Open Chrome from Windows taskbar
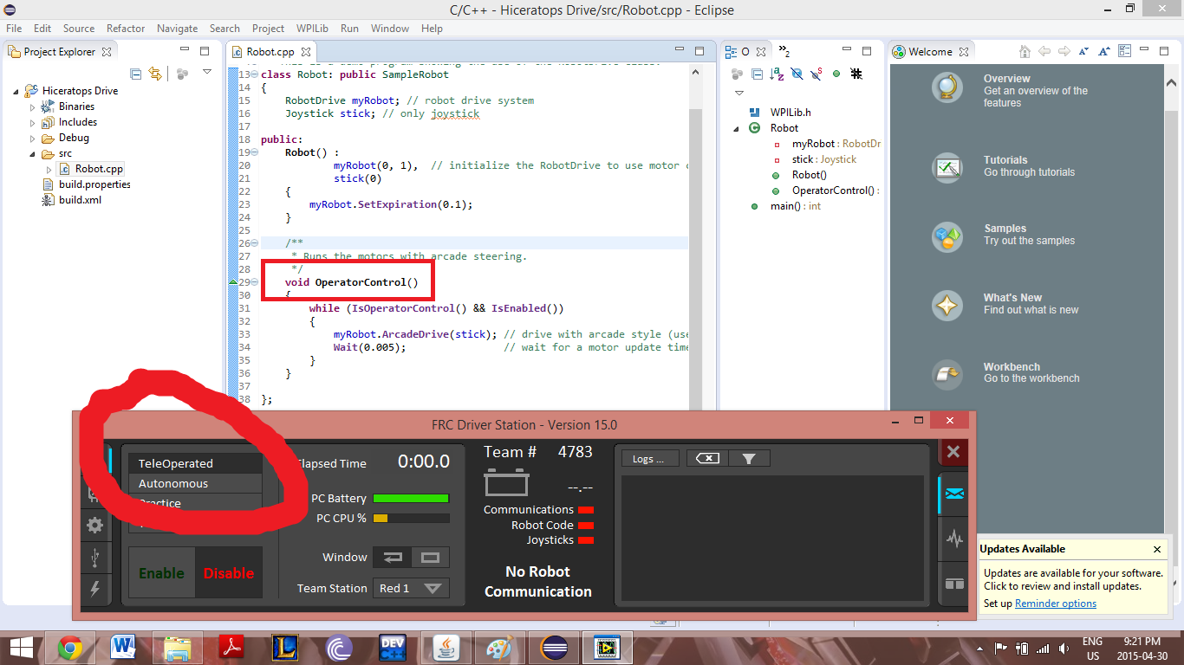The height and width of the screenshot is (665, 1184). coord(71,647)
